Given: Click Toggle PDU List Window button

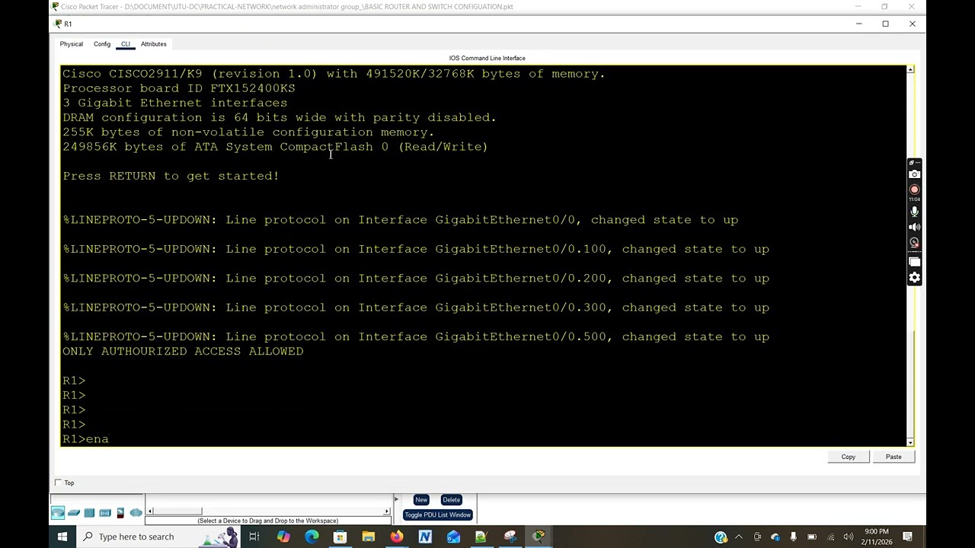Looking at the screenshot, I should [438, 515].
